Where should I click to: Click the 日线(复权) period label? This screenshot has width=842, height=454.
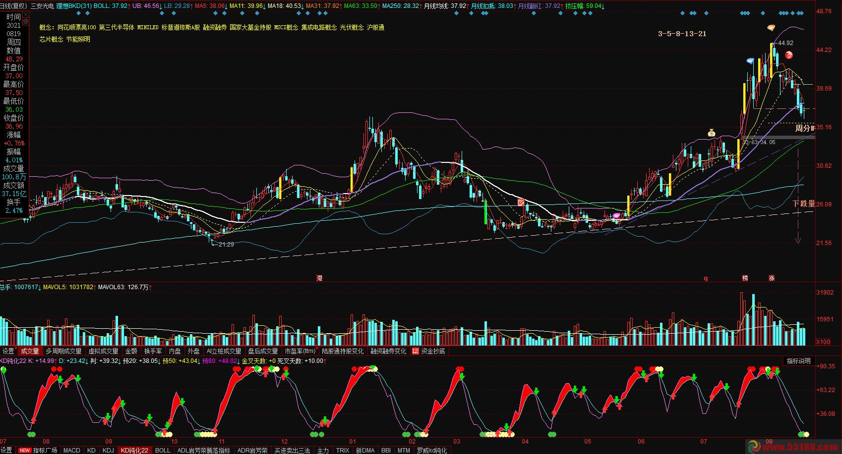click(x=13, y=6)
